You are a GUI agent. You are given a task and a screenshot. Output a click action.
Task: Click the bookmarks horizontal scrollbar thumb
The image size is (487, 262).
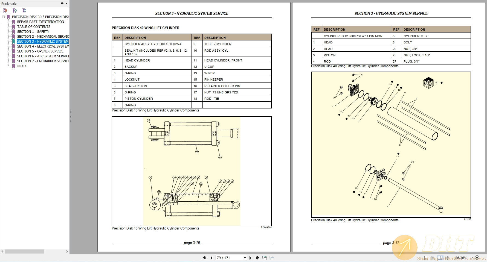pos(24,251)
